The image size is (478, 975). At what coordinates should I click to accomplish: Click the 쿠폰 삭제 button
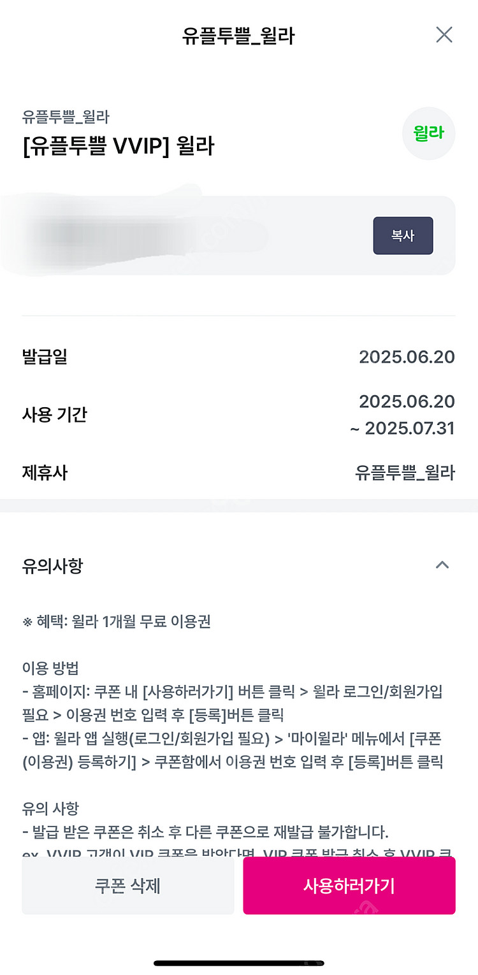click(127, 886)
